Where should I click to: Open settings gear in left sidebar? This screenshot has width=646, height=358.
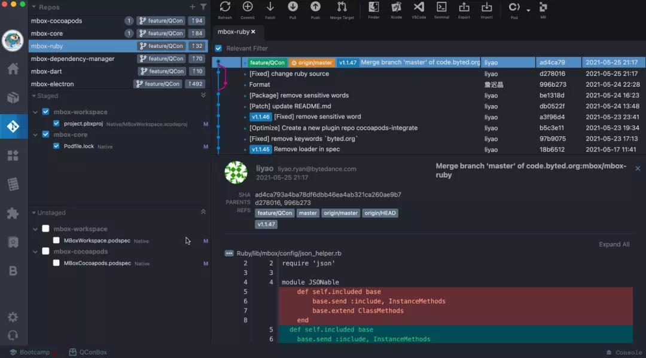click(13, 317)
